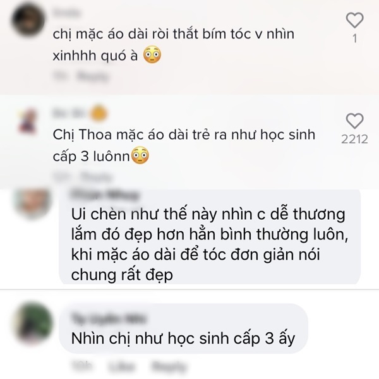Click the blurred username above the thắt bím tóc comment

tap(66, 12)
